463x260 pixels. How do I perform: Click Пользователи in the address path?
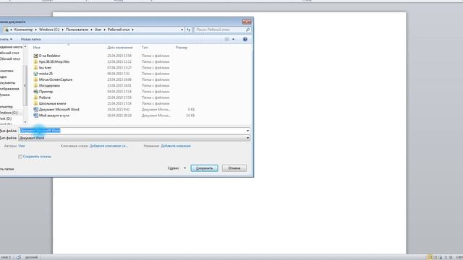coord(77,30)
